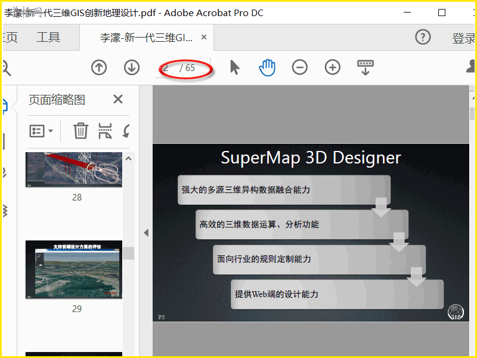Viewport: 477px width, 358px height.
Task: Click the share/user icon in the toolbar
Action: [471, 66]
